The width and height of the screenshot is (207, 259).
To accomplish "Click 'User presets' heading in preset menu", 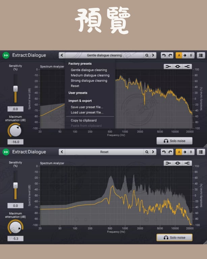I will [78, 93].
